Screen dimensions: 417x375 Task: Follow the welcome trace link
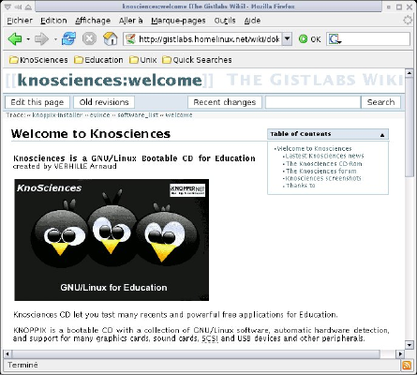point(179,115)
